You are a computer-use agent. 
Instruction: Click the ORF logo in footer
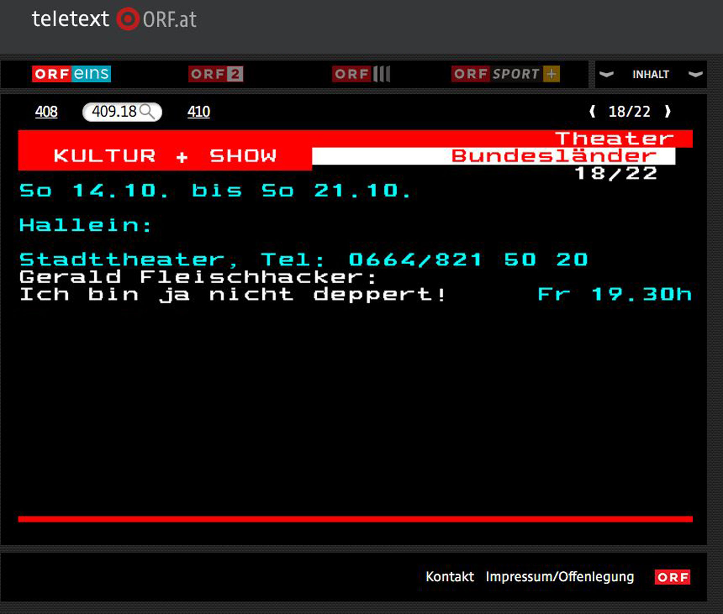click(x=672, y=577)
